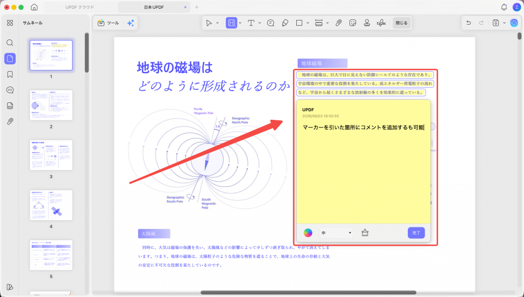
Task: Open the home screen icon
Action: 34,7
